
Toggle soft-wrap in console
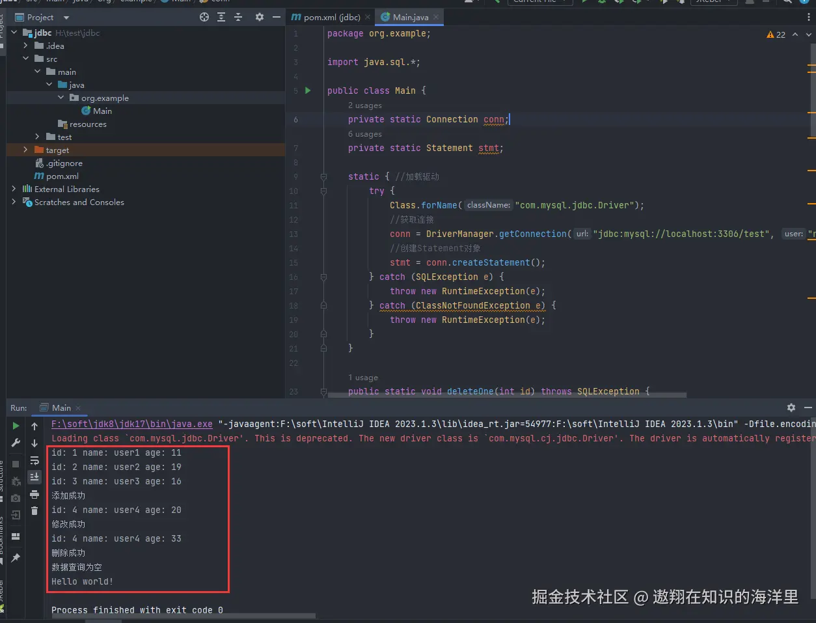point(34,460)
